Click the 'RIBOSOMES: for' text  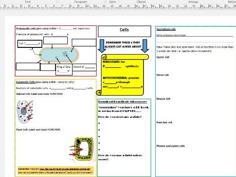pos(114,62)
